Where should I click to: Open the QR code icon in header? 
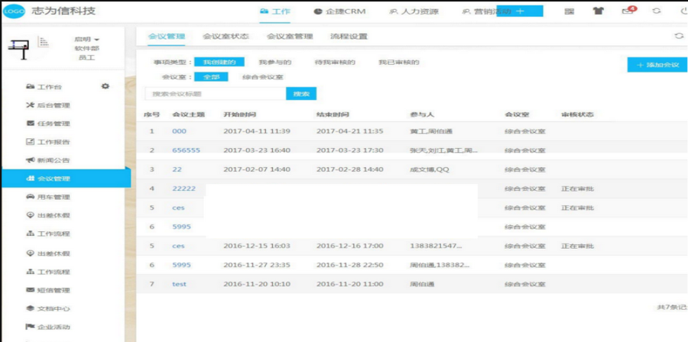coord(570,11)
